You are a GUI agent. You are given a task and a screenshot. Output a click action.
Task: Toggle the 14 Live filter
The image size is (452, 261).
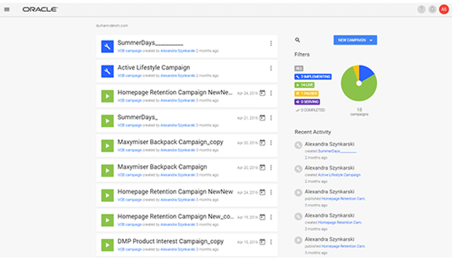pyautogui.click(x=304, y=85)
